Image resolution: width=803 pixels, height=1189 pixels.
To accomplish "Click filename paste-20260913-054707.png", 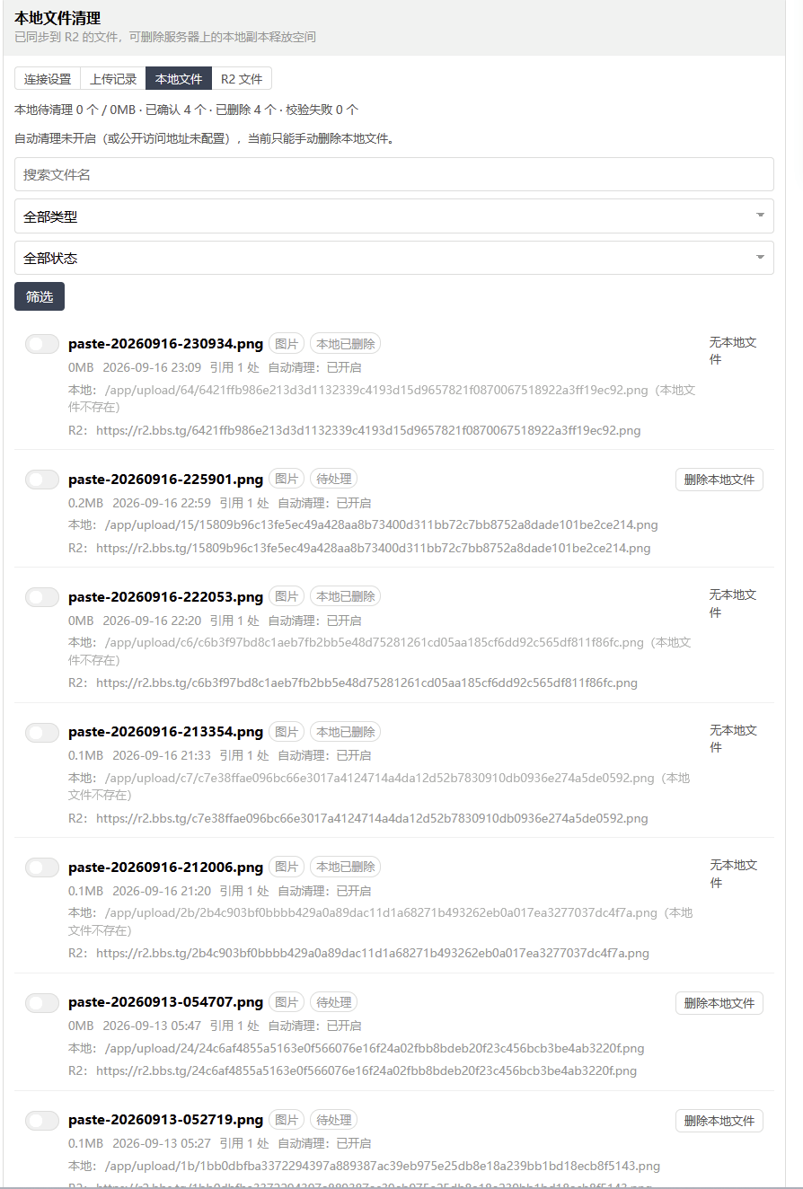I will pyautogui.click(x=165, y=1002).
